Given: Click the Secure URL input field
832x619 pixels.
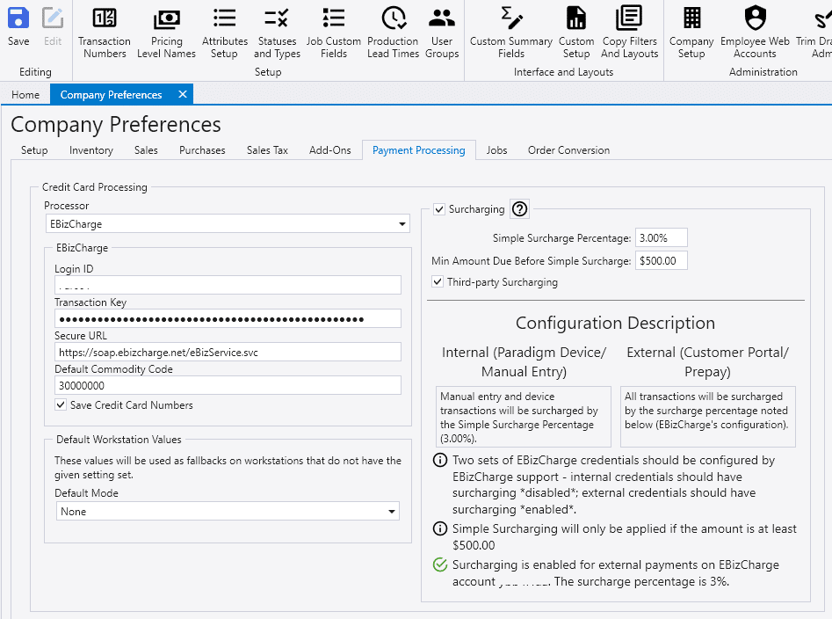Looking at the screenshot, I should pos(228,352).
